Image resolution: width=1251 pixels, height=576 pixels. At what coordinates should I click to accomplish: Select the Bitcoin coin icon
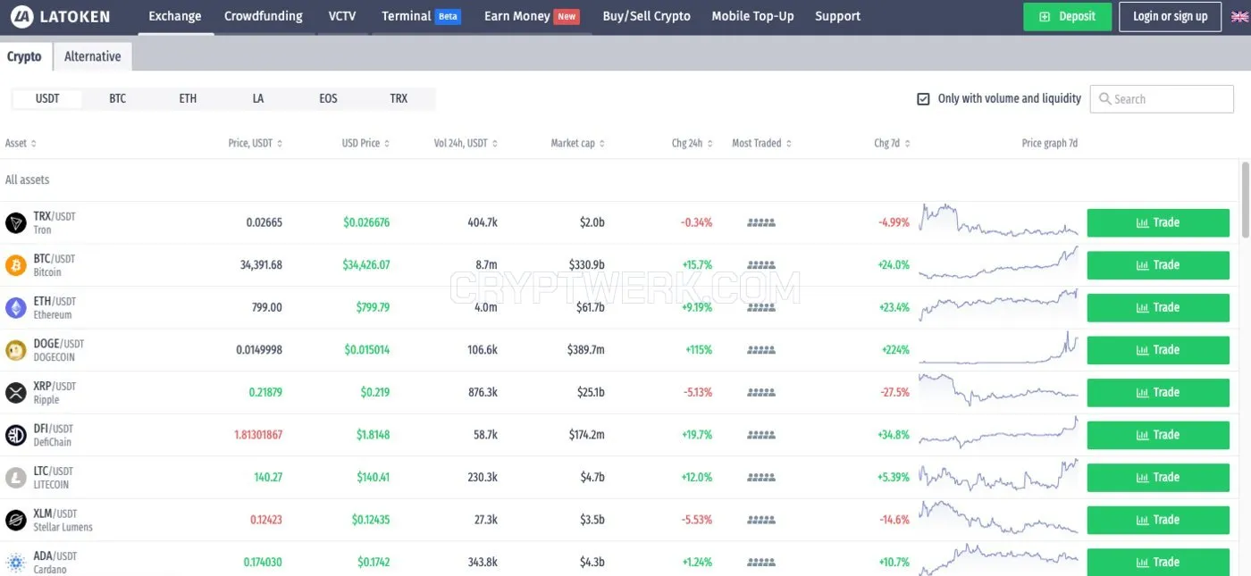pos(16,265)
